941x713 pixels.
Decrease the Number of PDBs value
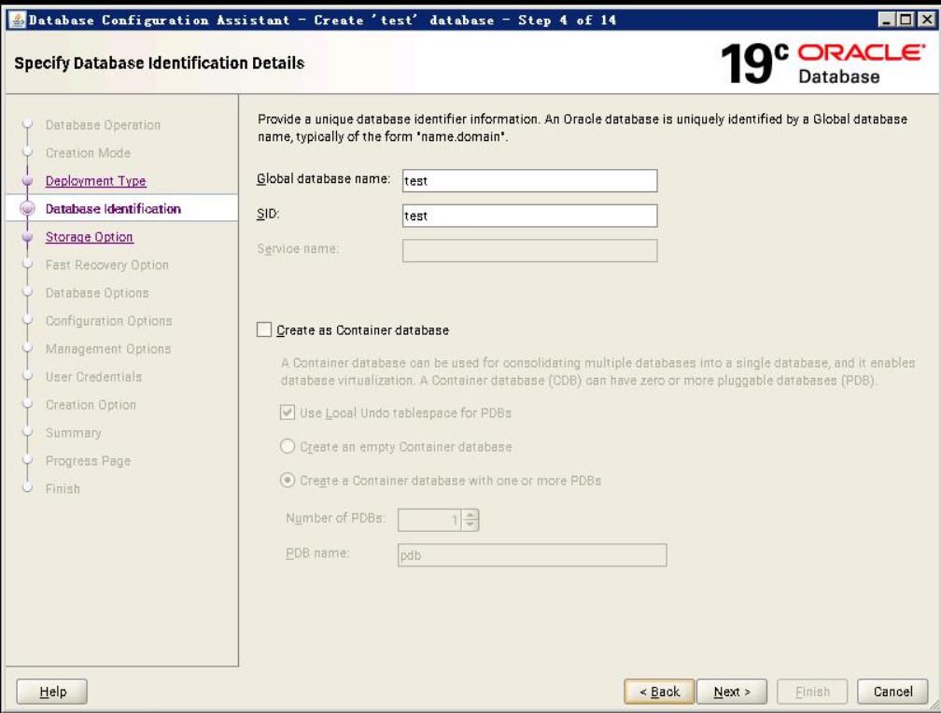[x=470, y=525]
